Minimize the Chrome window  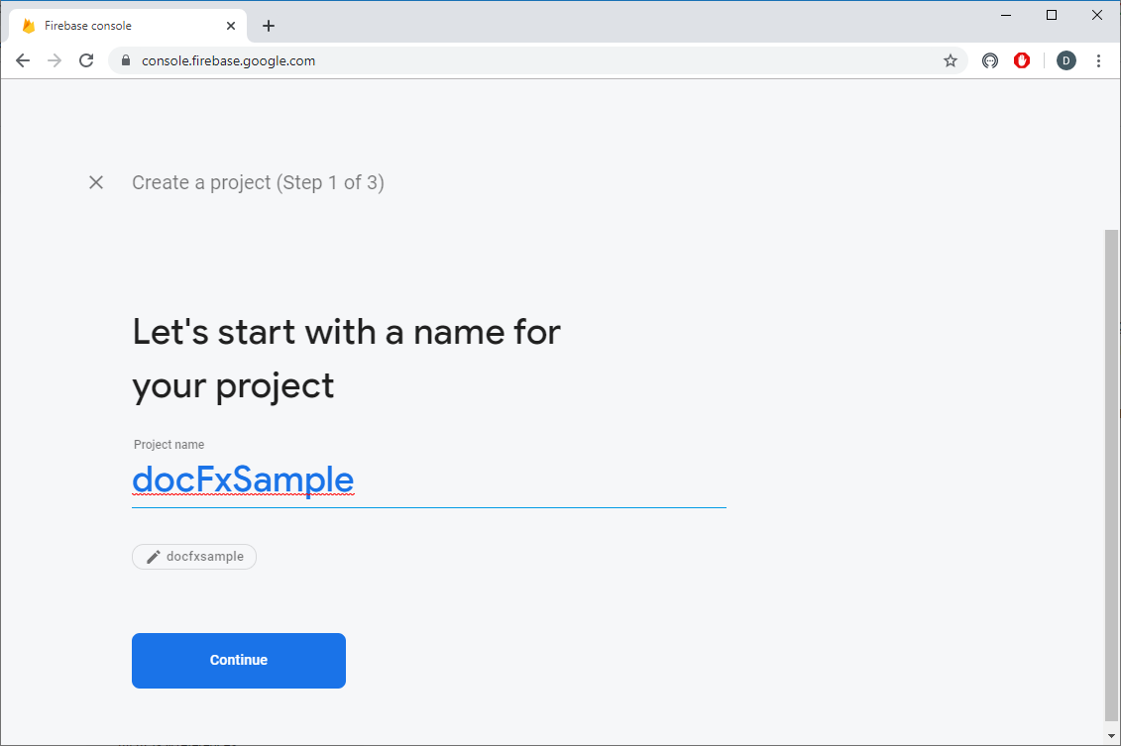click(1006, 15)
